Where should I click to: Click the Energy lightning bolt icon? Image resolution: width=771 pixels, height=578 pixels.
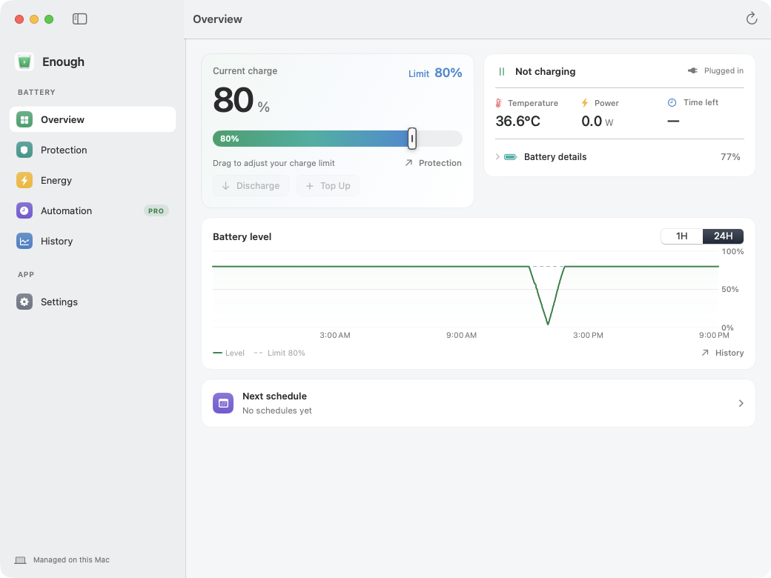click(24, 180)
